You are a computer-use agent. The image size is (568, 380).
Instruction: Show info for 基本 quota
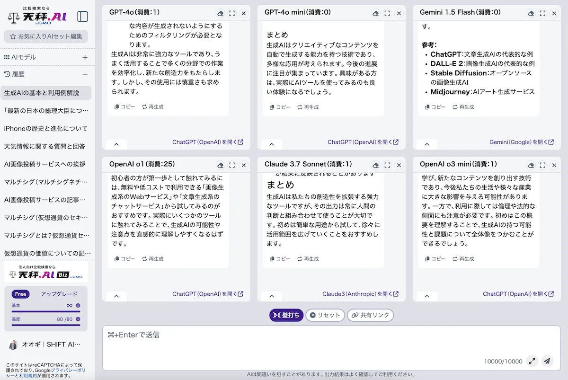[78, 306]
